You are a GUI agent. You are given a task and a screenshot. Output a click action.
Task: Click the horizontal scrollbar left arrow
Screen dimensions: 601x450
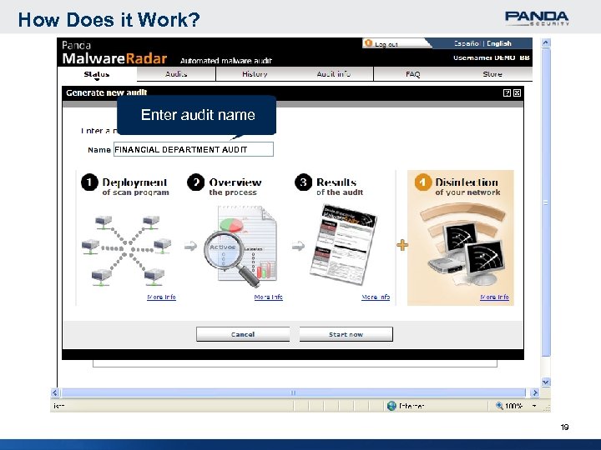click(55, 392)
